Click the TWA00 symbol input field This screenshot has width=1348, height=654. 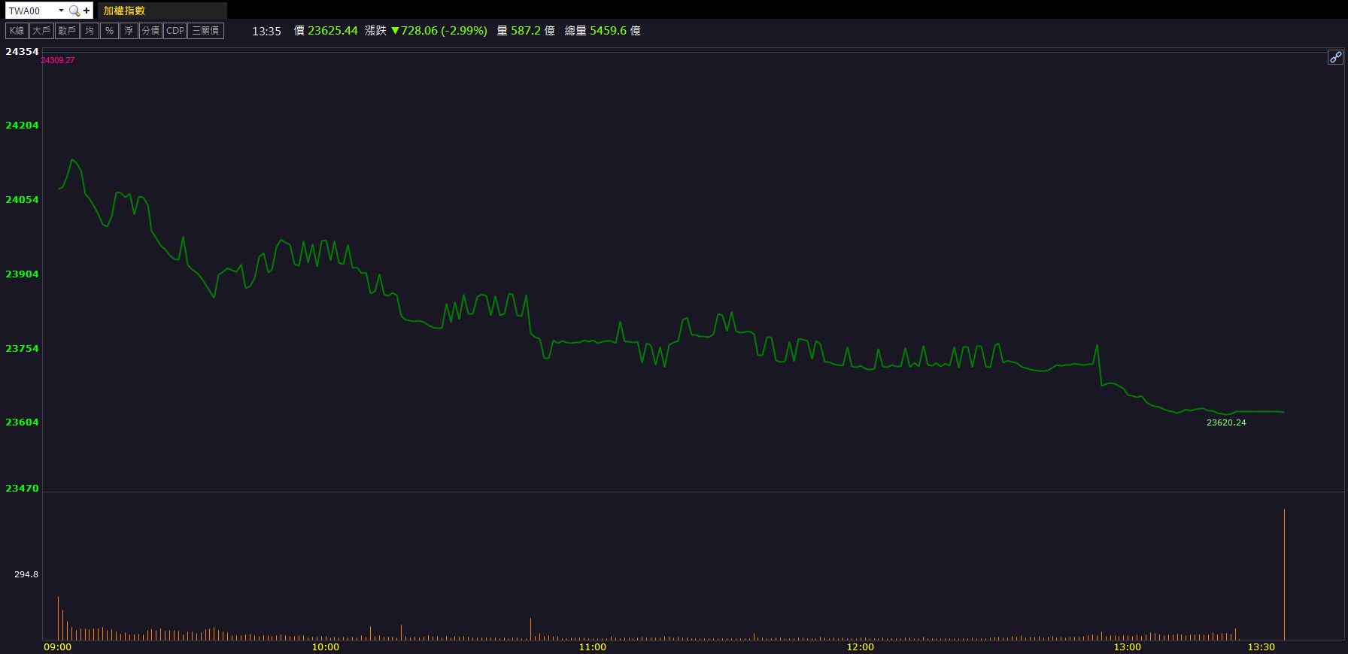pos(30,11)
